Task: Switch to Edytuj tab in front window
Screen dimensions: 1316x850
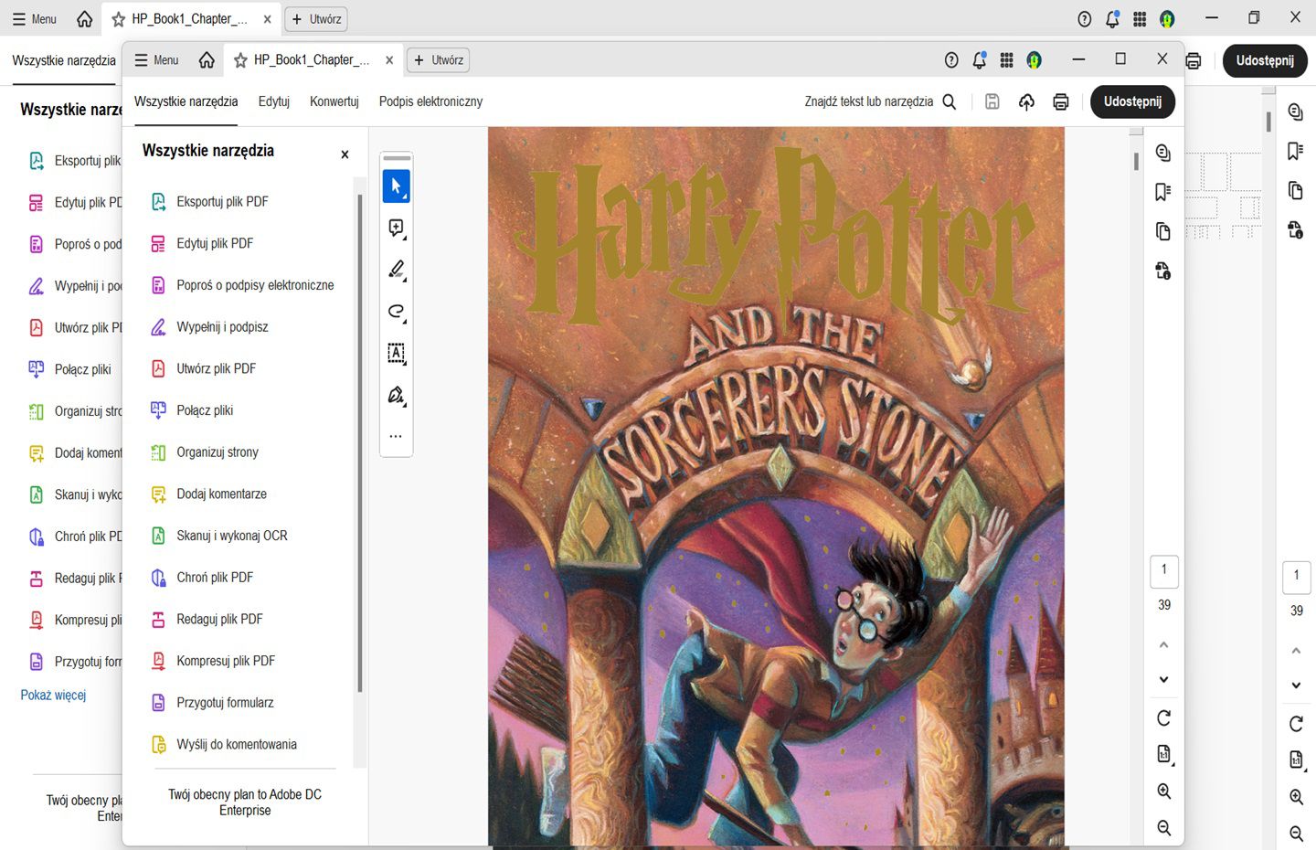Action: coord(274,101)
